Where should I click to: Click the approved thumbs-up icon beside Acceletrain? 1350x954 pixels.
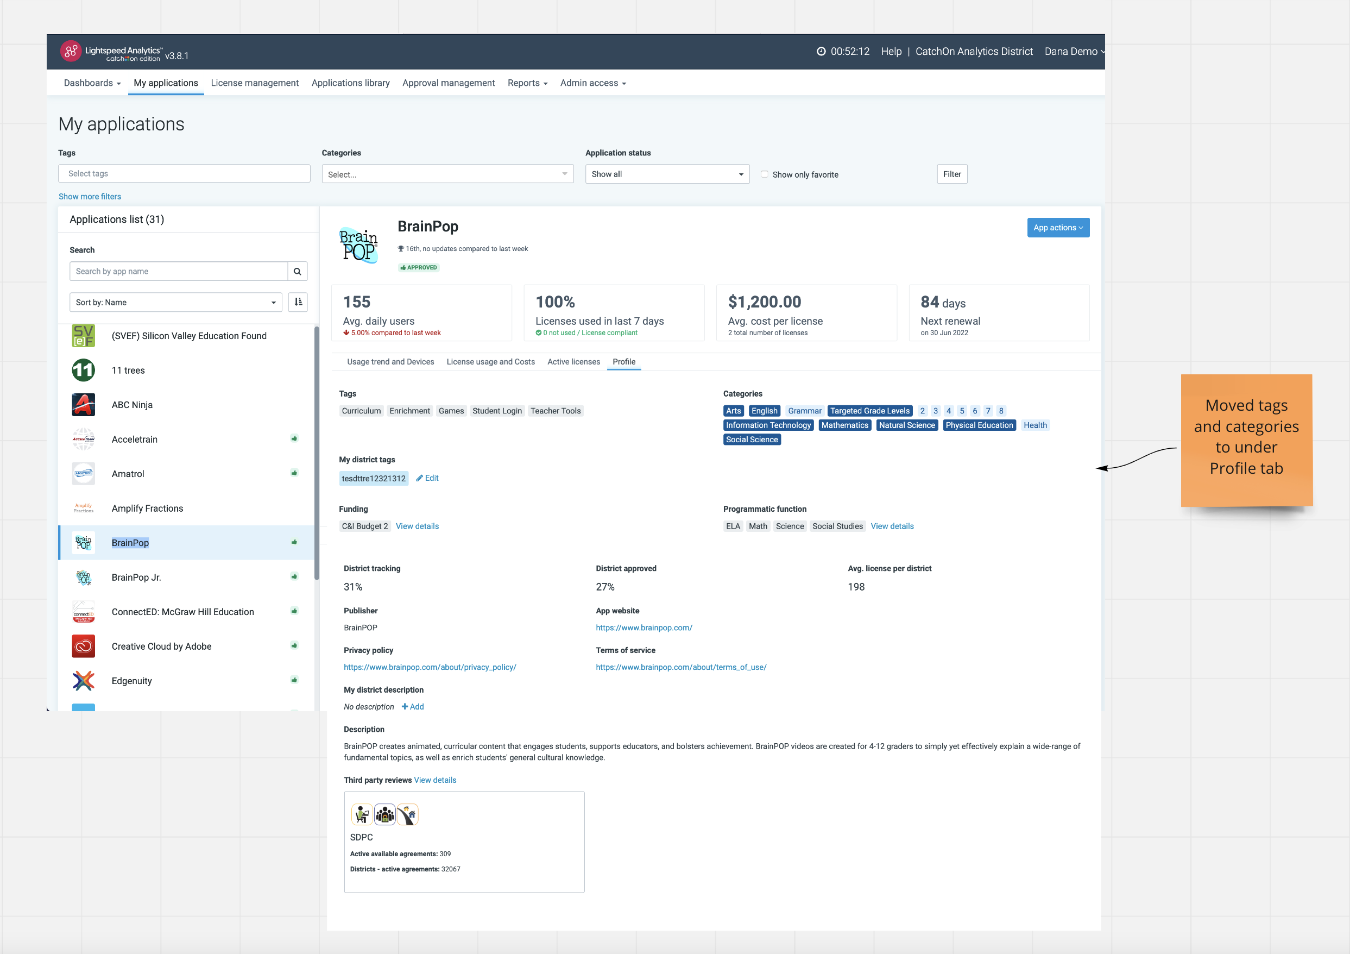294,438
